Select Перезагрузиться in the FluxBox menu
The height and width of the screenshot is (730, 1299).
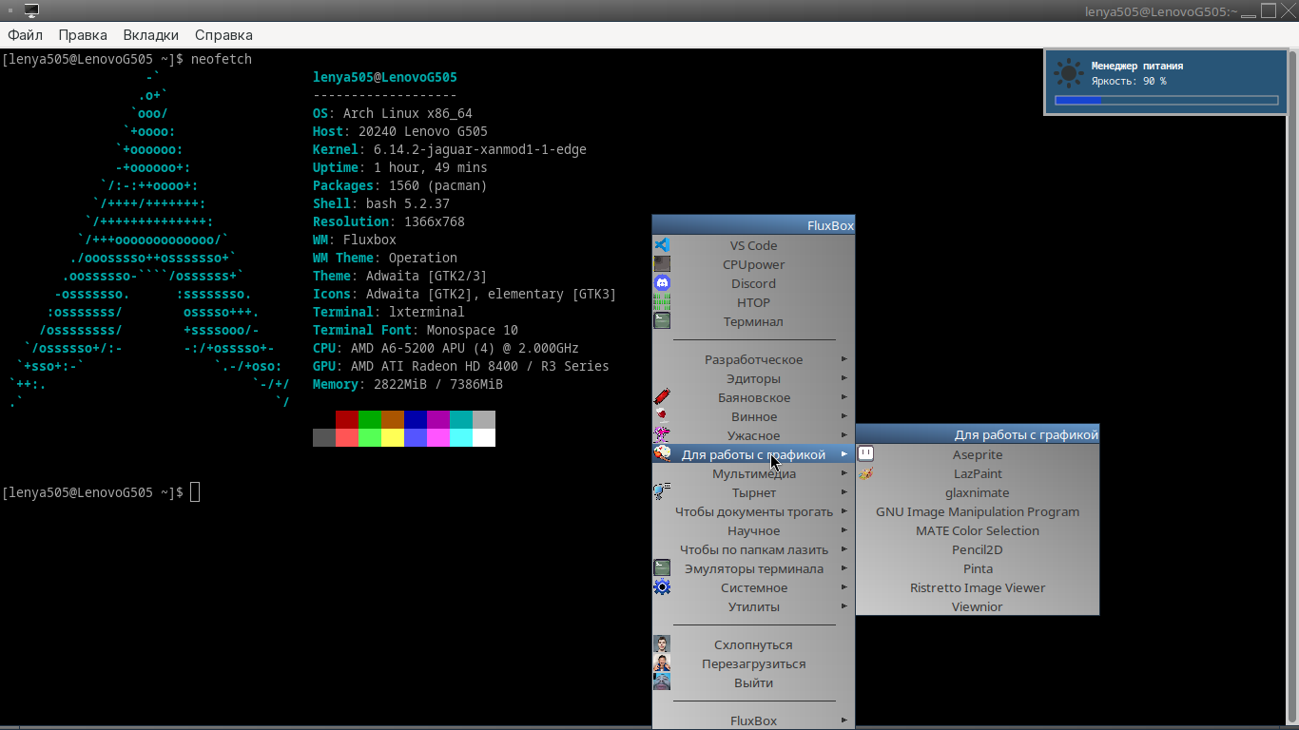coord(753,663)
